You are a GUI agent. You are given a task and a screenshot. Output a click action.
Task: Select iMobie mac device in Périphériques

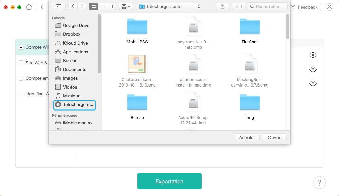75,123
